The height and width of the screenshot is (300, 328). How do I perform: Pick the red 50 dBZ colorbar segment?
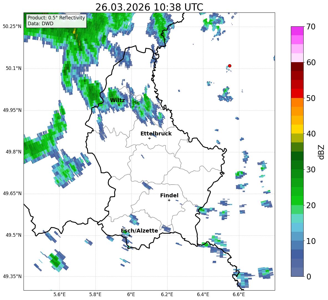tap(297, 94)
